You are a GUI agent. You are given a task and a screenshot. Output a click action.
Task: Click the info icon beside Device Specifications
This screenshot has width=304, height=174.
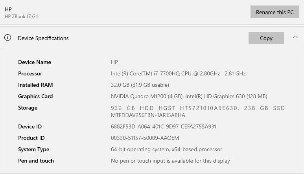click(x=7, y=38)
